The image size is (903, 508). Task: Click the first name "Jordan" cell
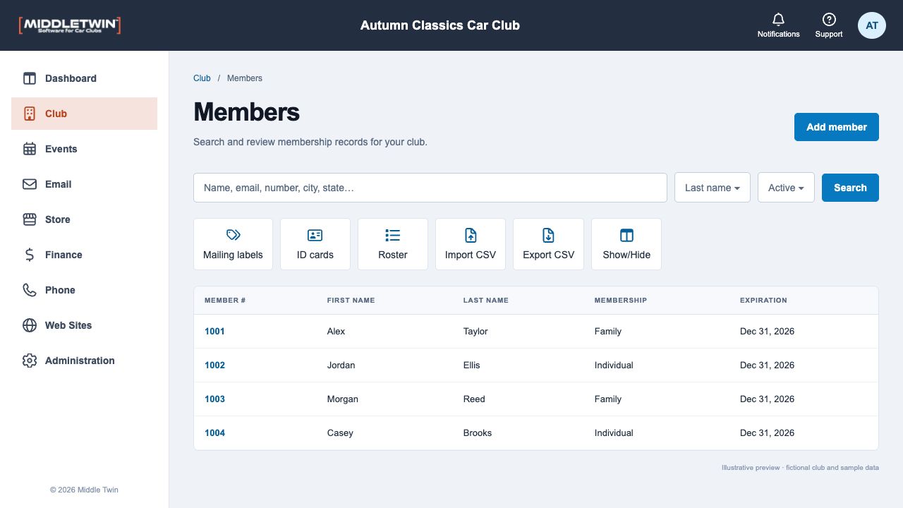(x=341, y=365)
